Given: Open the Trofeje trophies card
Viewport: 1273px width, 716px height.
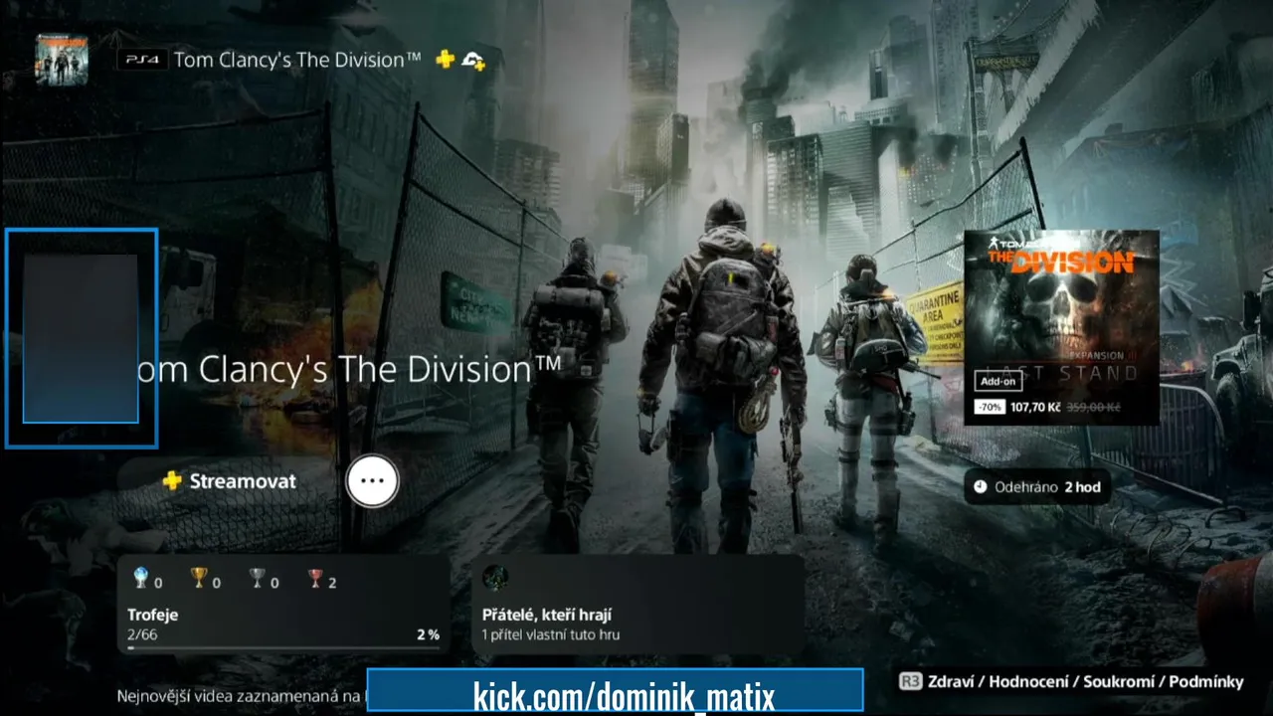Looking at the screenshot, I should [x=283, y=605].
